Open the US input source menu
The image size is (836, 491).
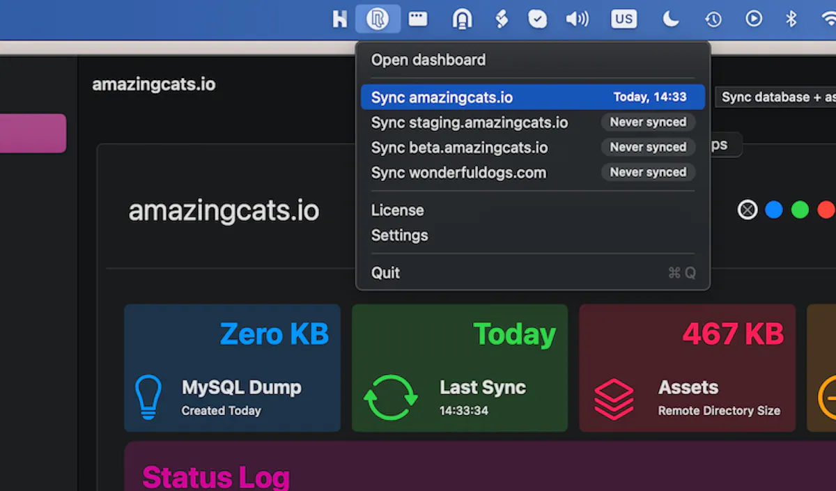pos(624,19)
